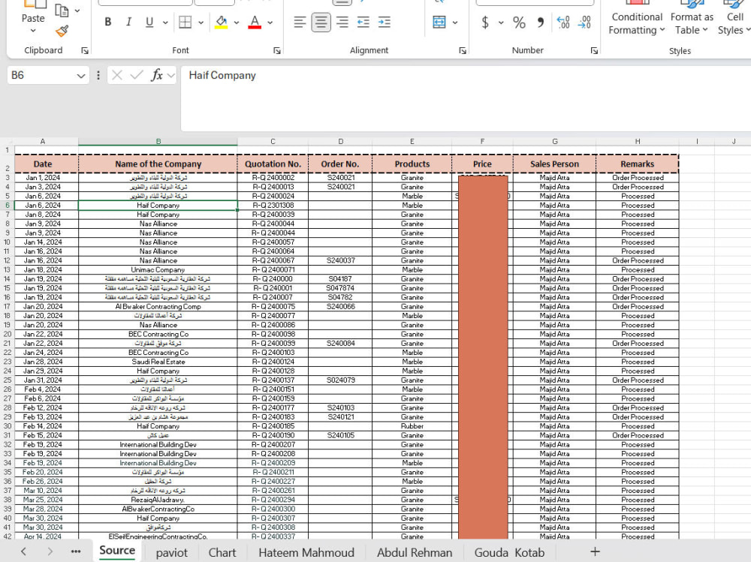
Task: Open Format as Table menu
Action: coord(692,23)
